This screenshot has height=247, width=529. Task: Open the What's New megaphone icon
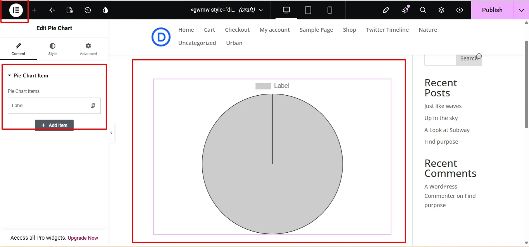(405, 10)
